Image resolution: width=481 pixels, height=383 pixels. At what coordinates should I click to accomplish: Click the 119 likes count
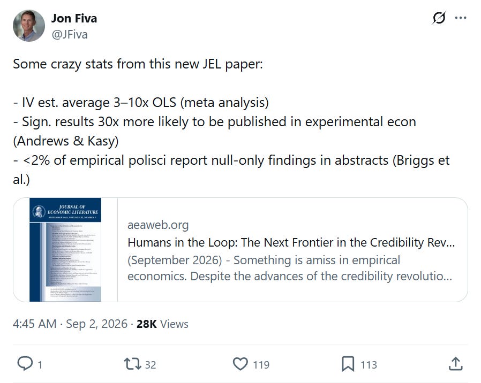tap(261, 365)
